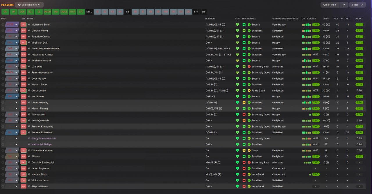
Task: Click Alexis Mac Allister's Hol info icon
Action: tap(24, 55)
